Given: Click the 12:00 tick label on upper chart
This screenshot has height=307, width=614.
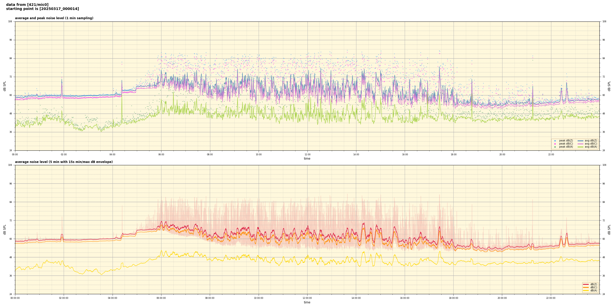Looking at the screenshot, I should click(307, 155).
